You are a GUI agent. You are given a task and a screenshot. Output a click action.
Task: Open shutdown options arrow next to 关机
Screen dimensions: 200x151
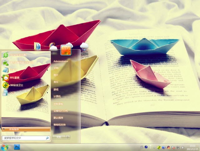coord(68,137)
